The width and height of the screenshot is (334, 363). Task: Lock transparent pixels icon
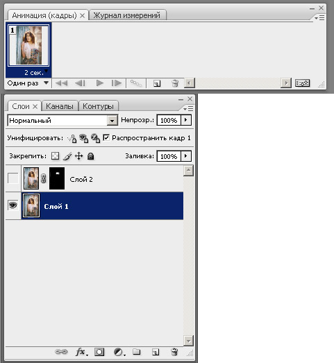pyautogui.click(x=55, y=156)
